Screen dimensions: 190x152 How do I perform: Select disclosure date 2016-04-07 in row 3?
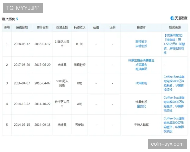point(22,83)
